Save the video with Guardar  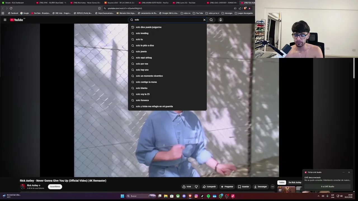(243, 187)
